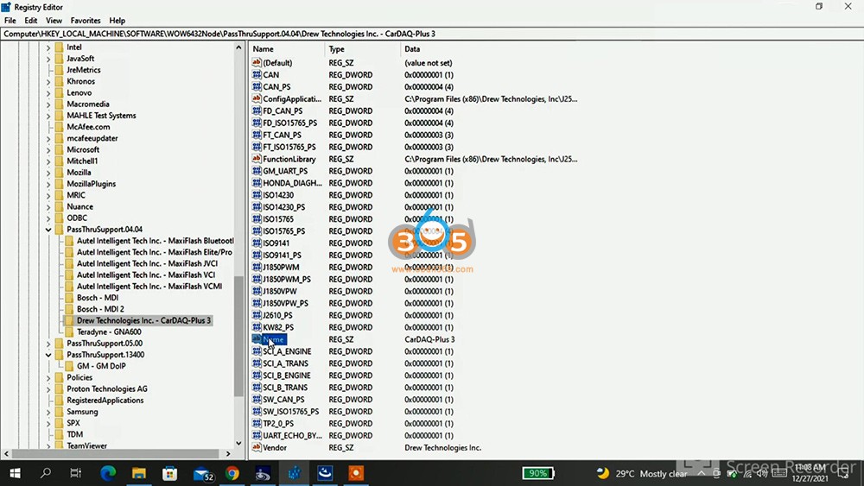Click the orange app icon in taskbar
This screenshot has width=864, height=486.
(356, 473)
